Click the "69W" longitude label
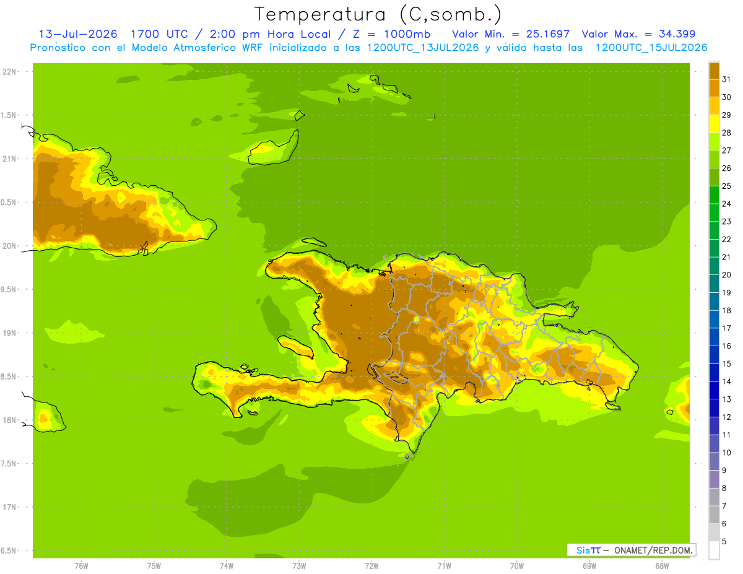The image size is (743, 574). pos(589,565)
